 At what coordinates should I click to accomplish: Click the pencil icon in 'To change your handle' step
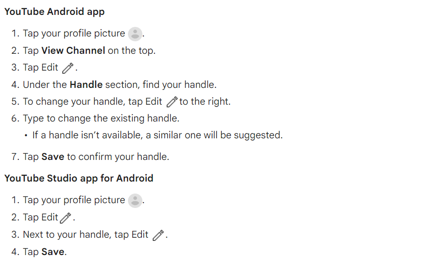[172, 102]
